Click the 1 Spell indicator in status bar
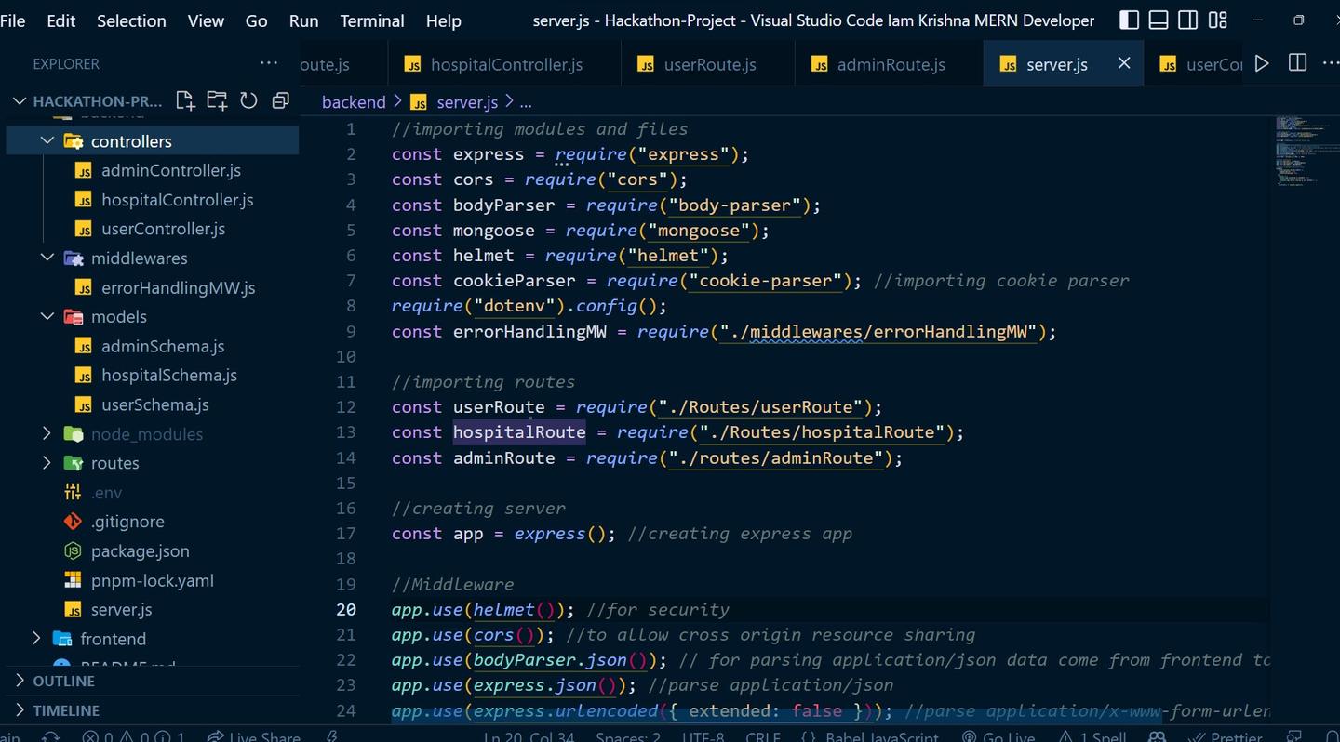Image resolution: width=1340 pixels, height=742 pixels. 1094,736
